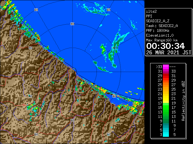The height and width of the screenshot is (144, 193).
Task: Click the '3' value at legend bottom
Action: [161, 135]
